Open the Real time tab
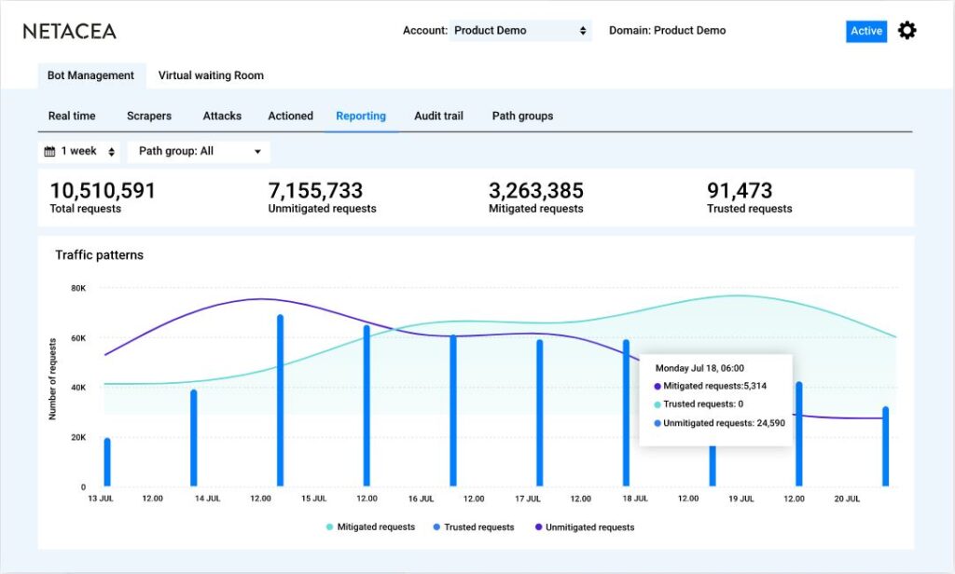This screenshot has height=574, width=955. 72,116
